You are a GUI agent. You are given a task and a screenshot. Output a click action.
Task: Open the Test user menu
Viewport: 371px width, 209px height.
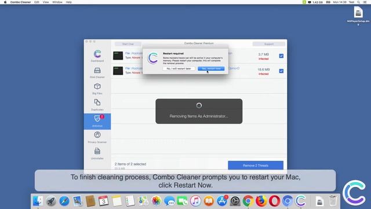pos(351,2)
